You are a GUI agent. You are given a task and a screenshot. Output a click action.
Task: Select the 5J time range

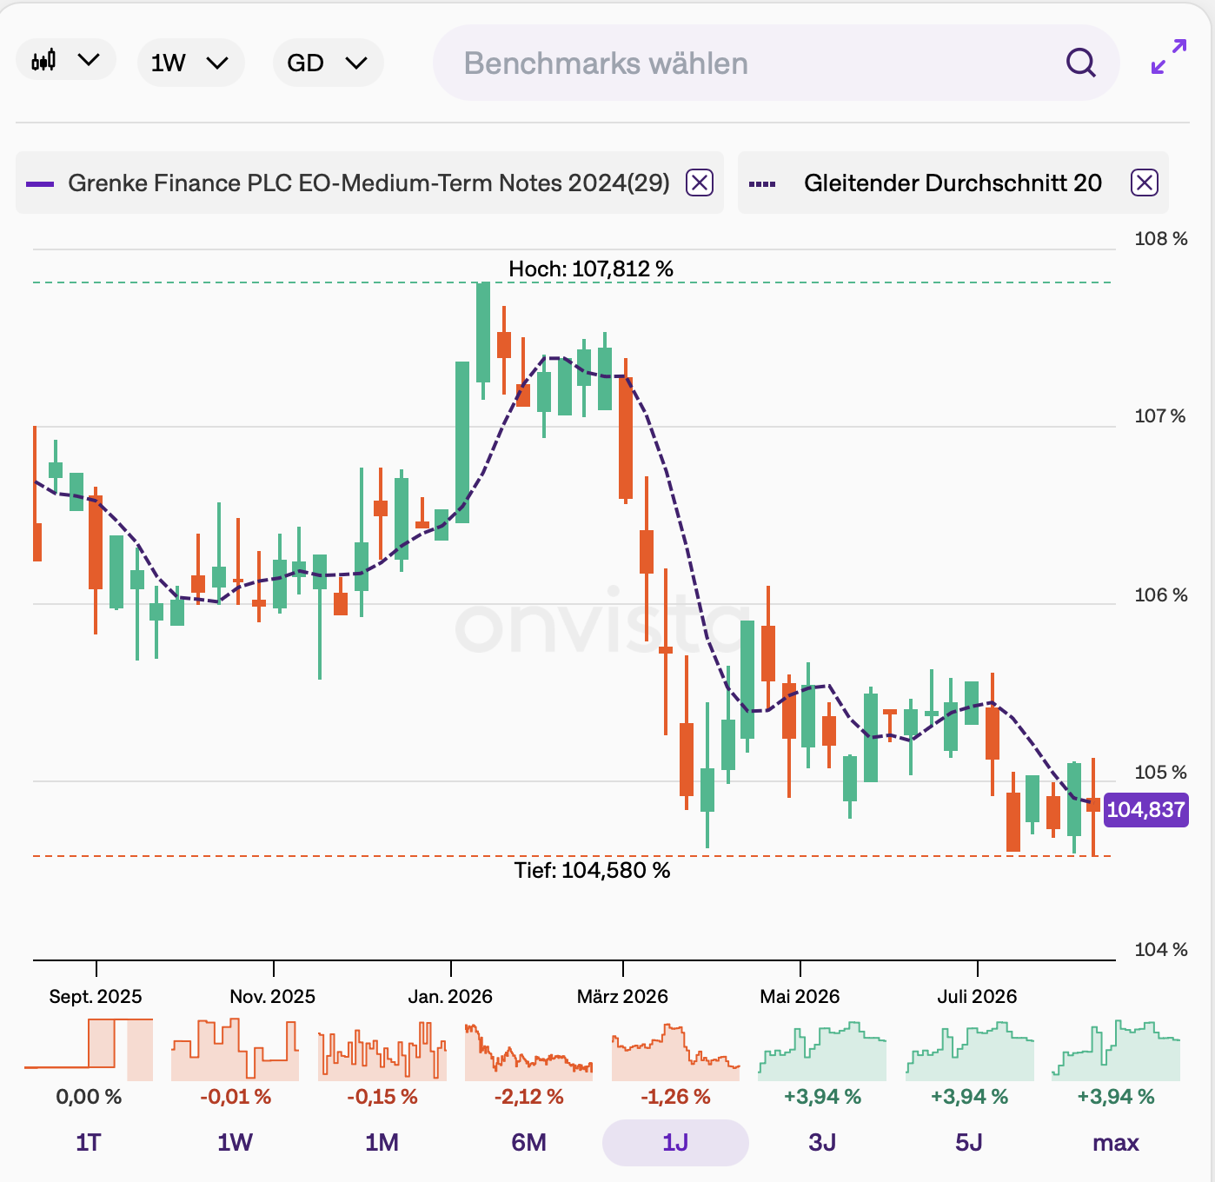tap(969, 1142)
